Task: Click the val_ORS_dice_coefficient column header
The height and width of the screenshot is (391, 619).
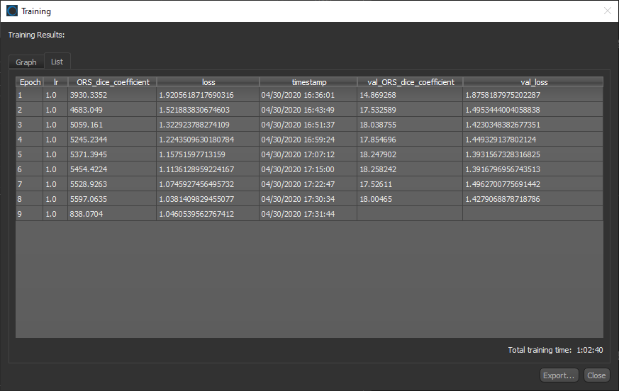Action: 410,82
